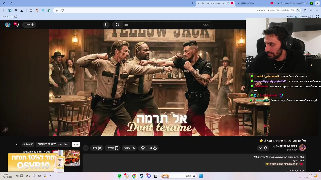The image size is (321, 180).
Task: Switch to the 'Forceee - Watch the VOD' tab
Action: (x=295, y=3)
